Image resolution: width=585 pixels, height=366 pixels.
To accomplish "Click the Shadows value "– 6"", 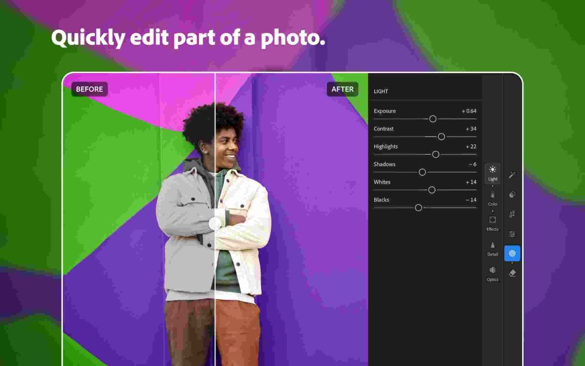I will point(472,164).
